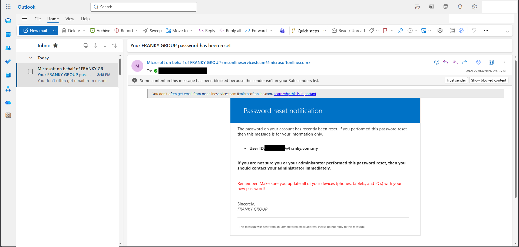Open the Forward dropdown arrow
Image resolution: width=519 pixels, height=247 pixels.
[x=271, y=31]
